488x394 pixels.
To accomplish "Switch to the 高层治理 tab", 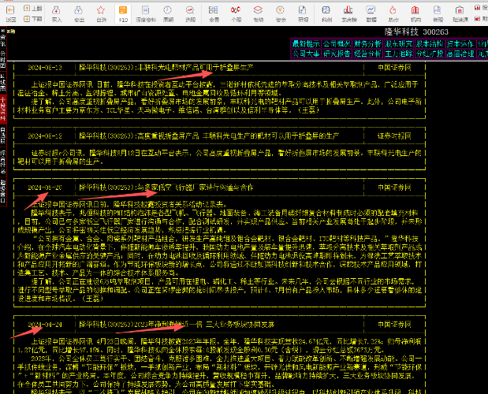I will pyautogui.click(x=460, y=54).
